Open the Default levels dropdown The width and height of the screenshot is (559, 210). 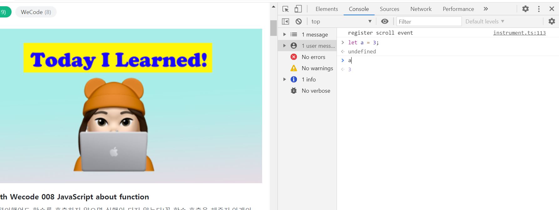(x=485, y=22)
